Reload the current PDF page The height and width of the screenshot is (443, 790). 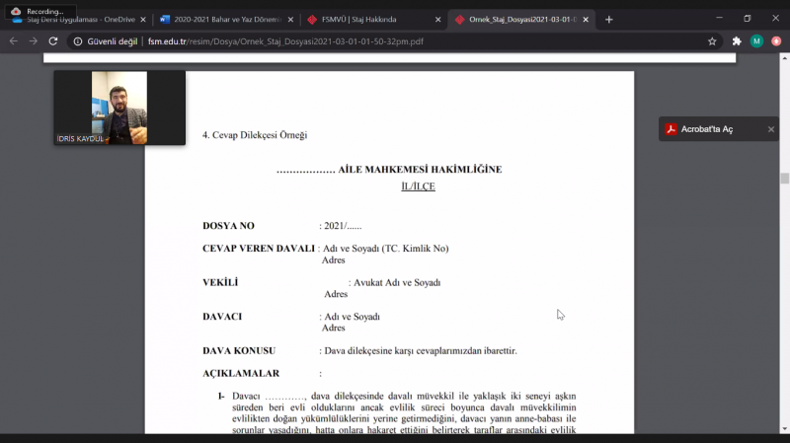(x=53, y=41)
